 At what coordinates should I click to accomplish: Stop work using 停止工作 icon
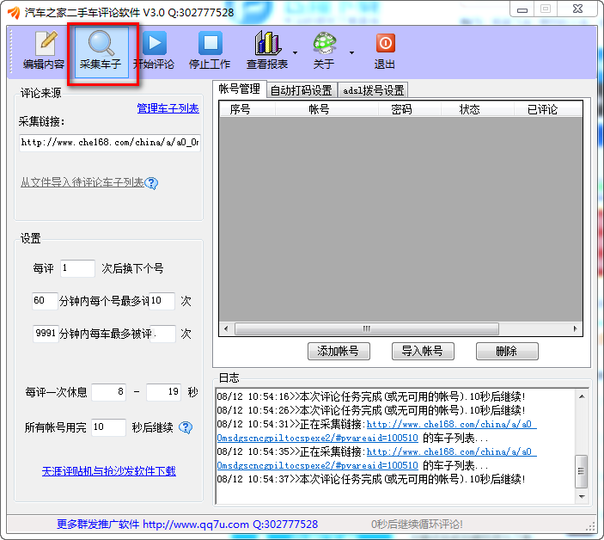pos(210,51)
